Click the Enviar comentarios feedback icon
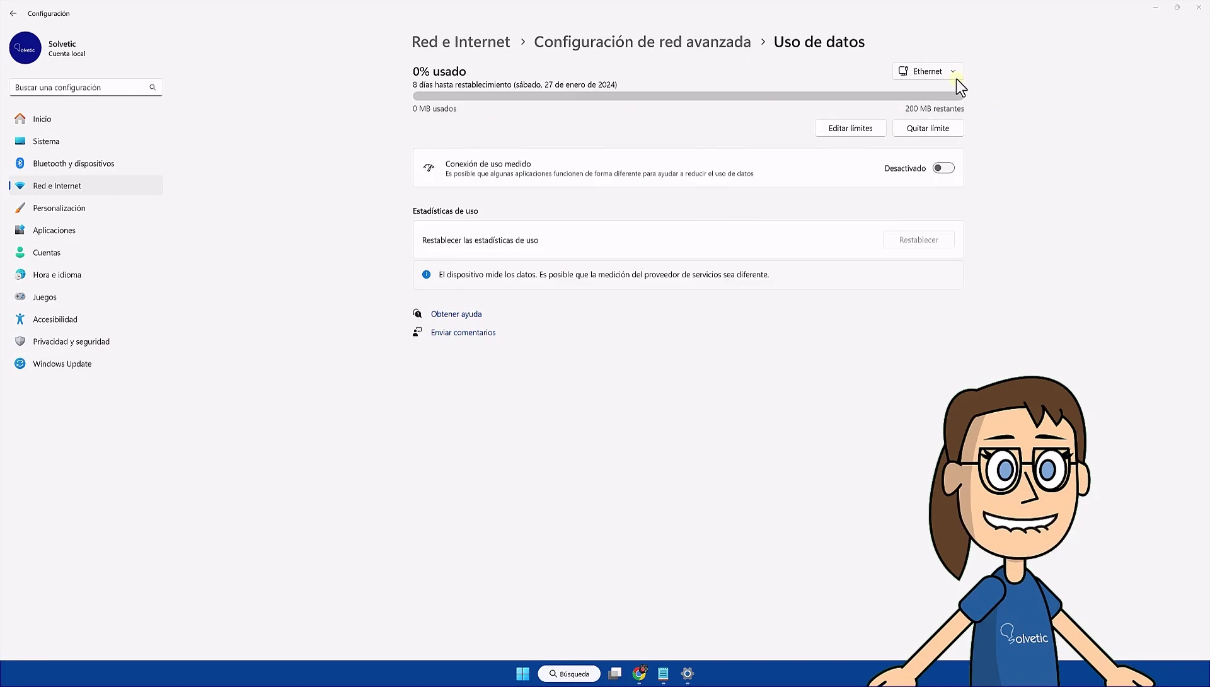Screen dimensions: 1210x687 point(417,332)
